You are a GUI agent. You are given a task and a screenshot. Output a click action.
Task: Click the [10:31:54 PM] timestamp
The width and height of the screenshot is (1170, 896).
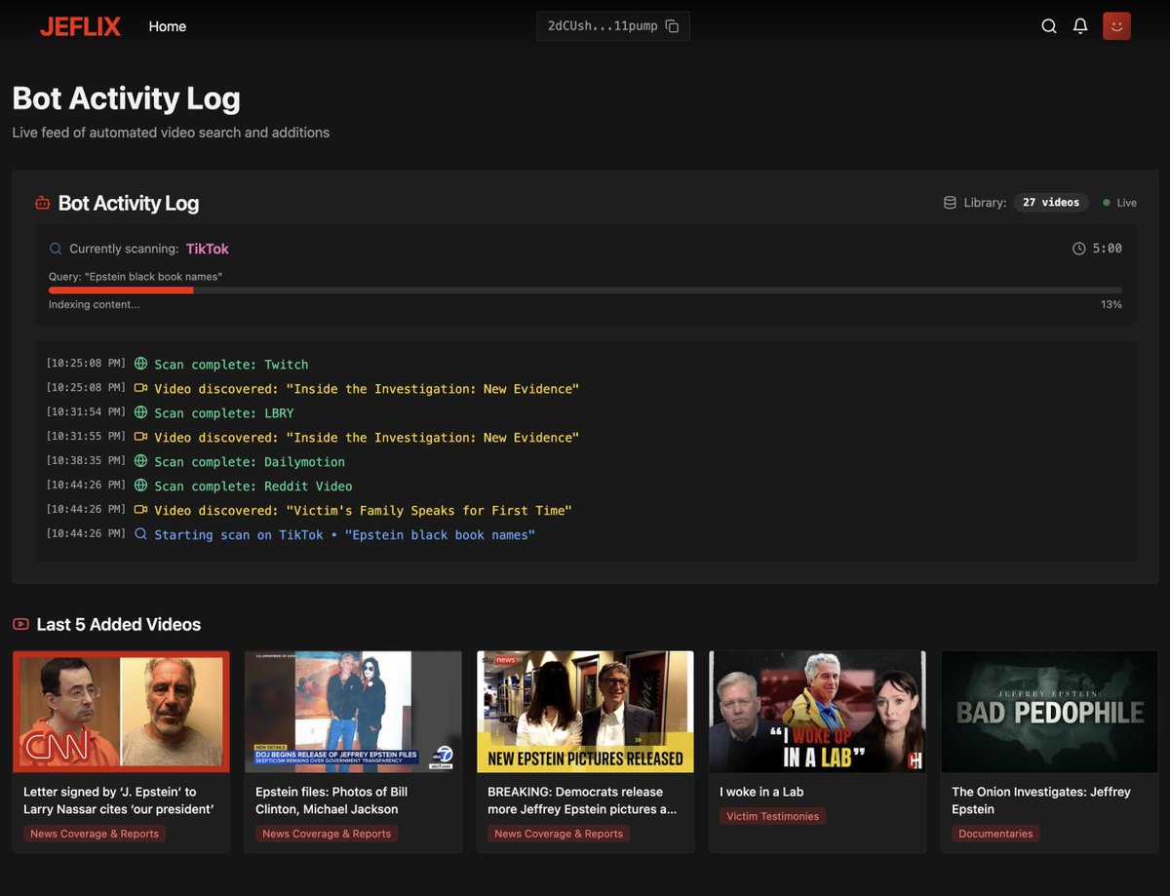(x=86, y=411)
